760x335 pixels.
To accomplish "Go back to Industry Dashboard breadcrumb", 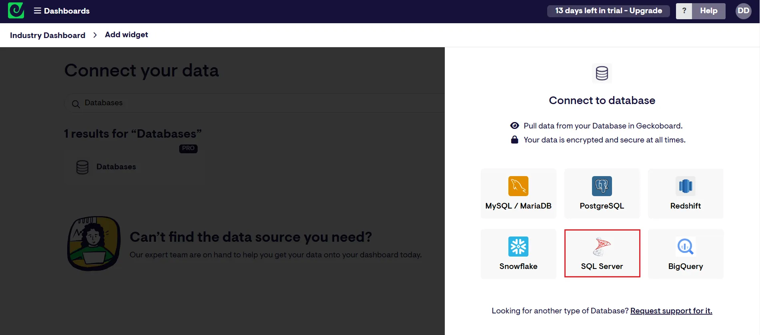I will (48, 35).
